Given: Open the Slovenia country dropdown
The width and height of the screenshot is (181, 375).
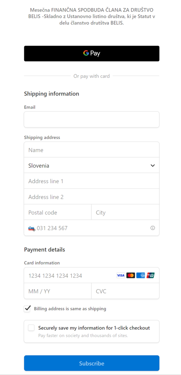Looking at the screenshot, I should tap(92, 165).
